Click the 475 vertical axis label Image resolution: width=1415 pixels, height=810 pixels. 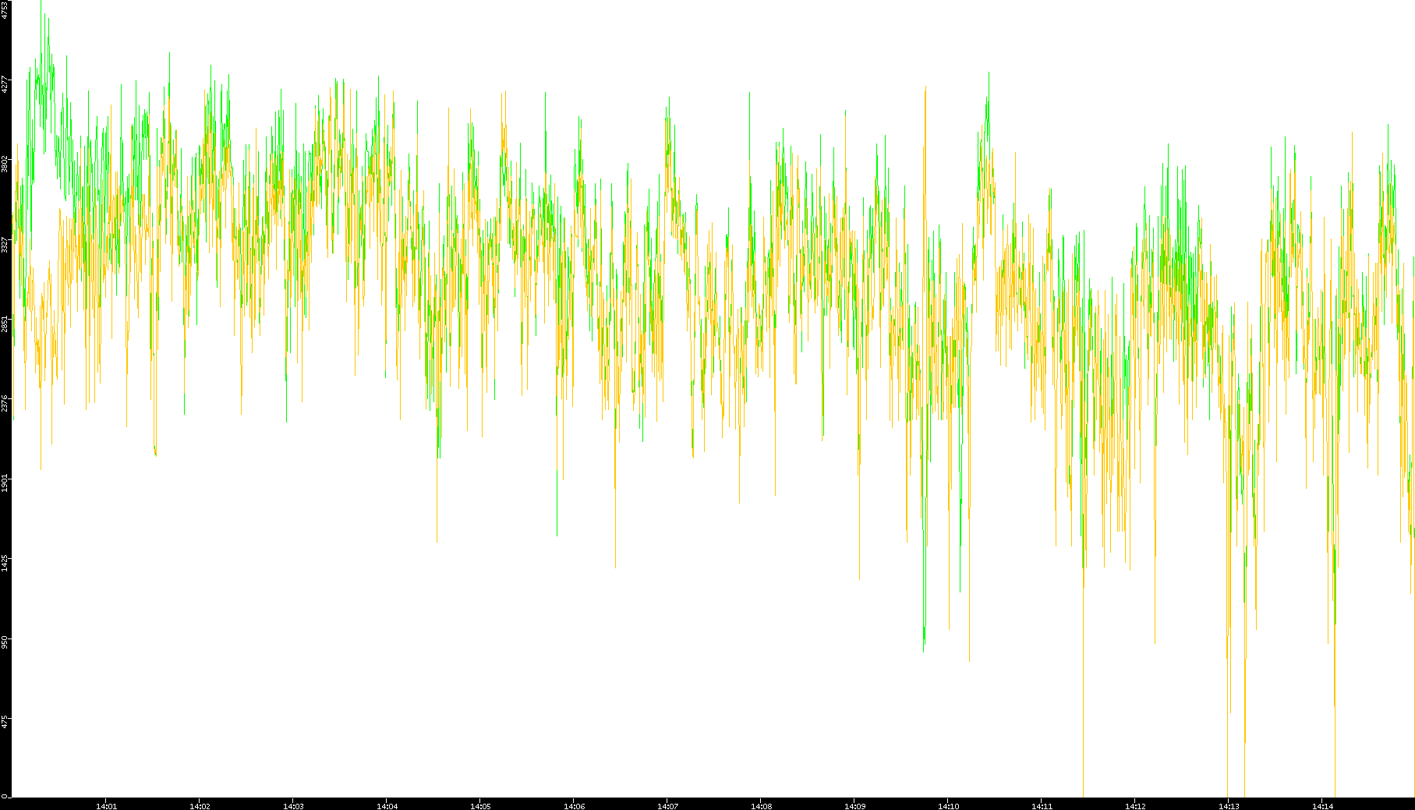pyautogui.click(x=5, y=720)
